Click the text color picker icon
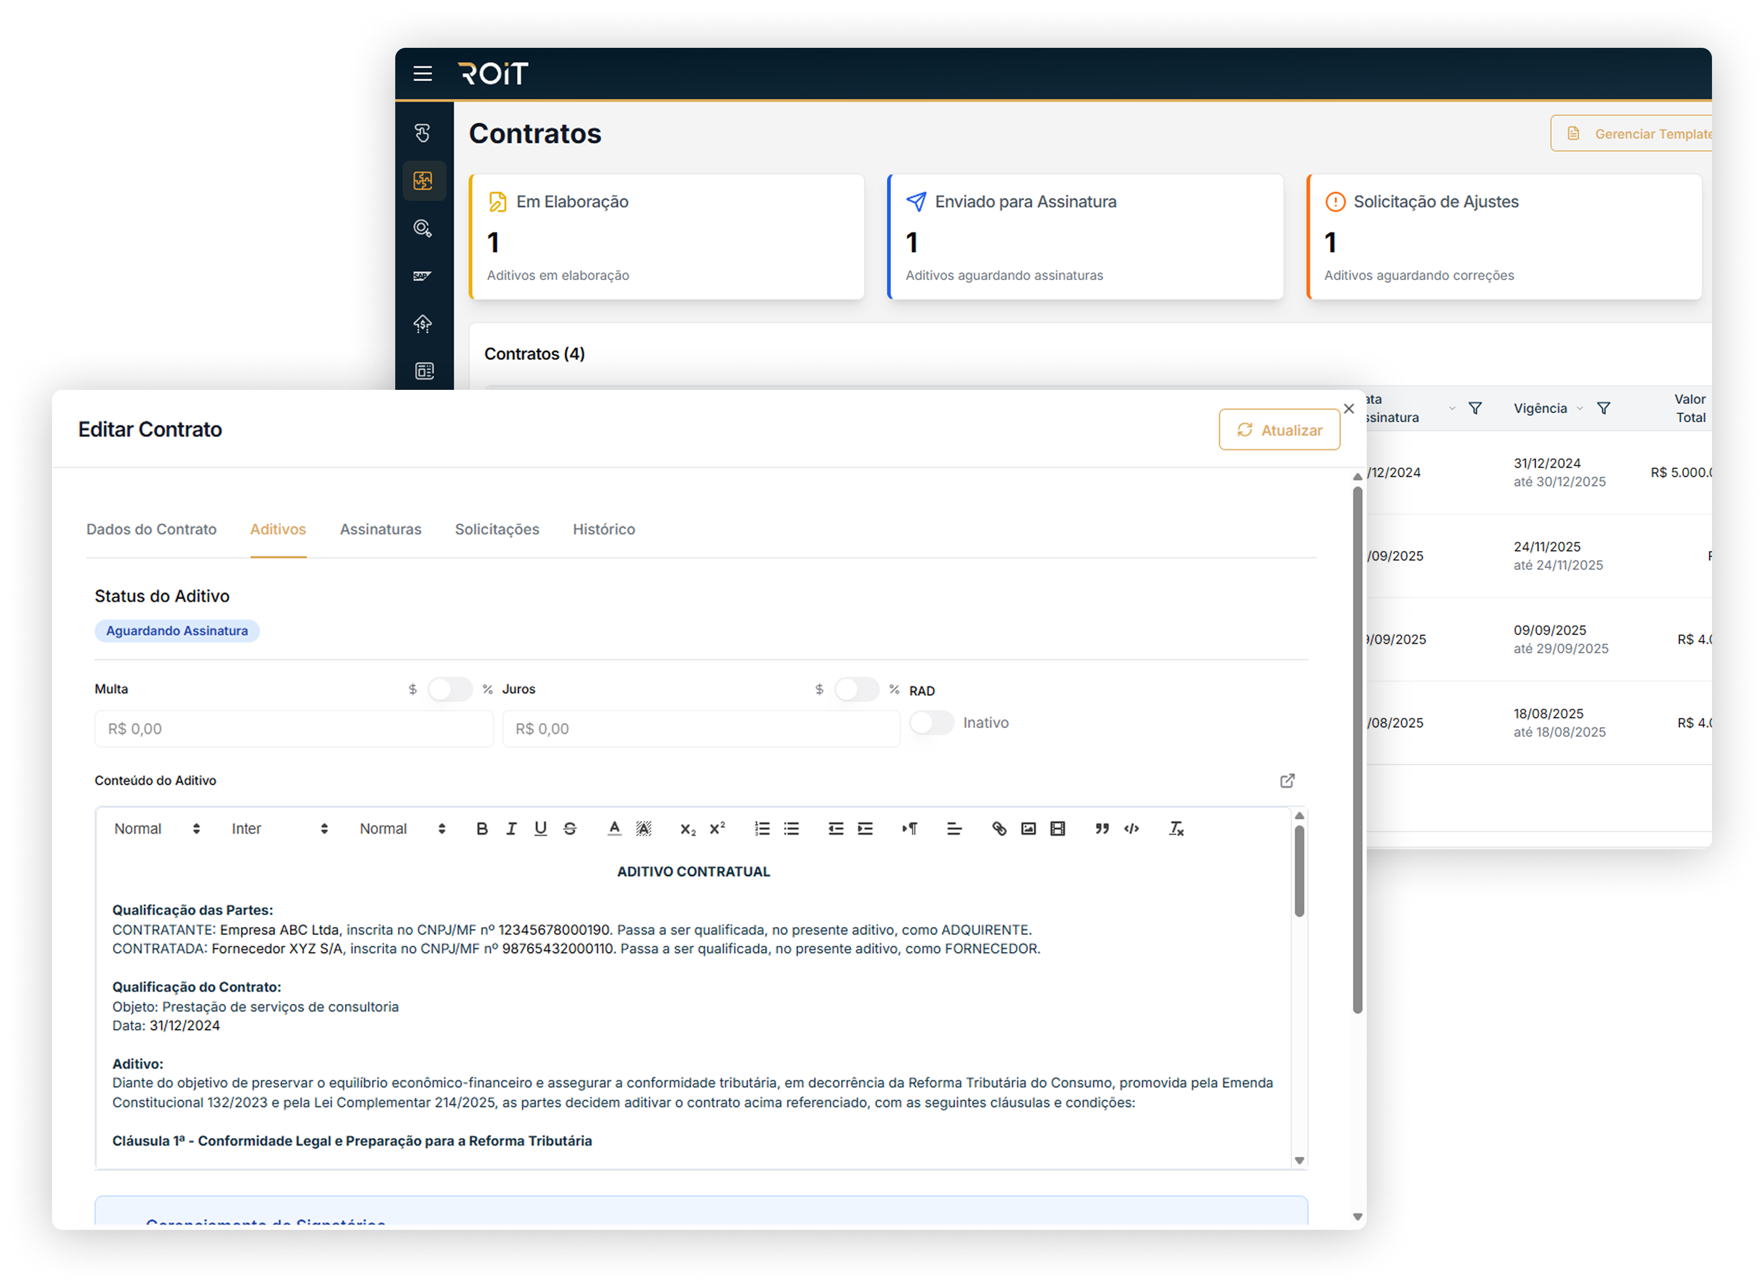The width and height of the screenshot is (1764, 1286). (614, 829)
